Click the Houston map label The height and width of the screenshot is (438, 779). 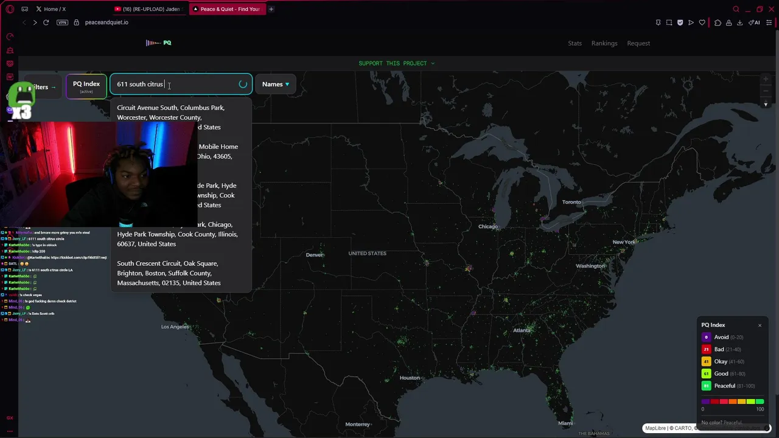(x=410, y=378)
